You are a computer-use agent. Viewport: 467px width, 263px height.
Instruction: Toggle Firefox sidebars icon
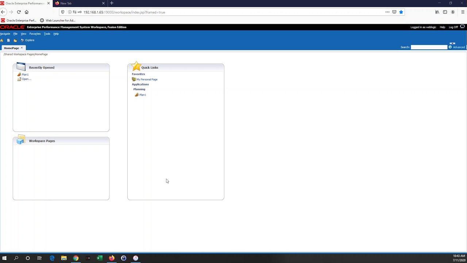445,12
